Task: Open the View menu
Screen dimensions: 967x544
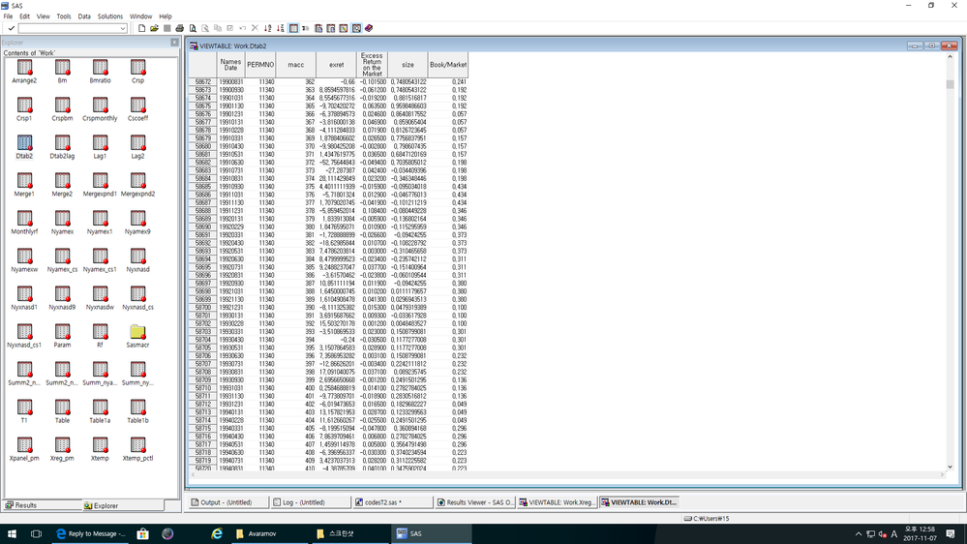Action: [x=44, y=16]
